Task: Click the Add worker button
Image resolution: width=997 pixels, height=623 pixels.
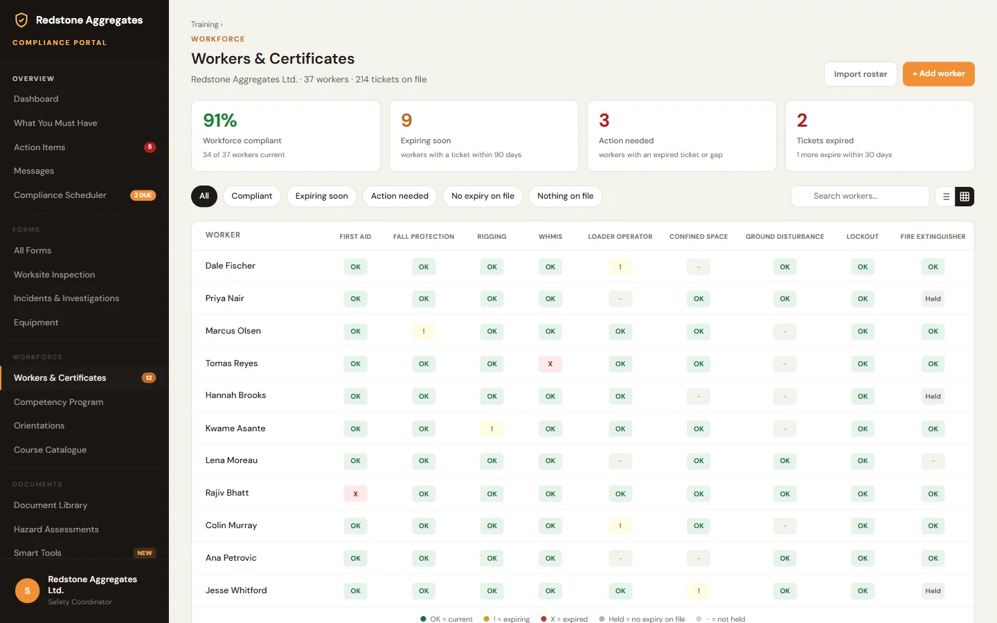Action: [939, 74]
